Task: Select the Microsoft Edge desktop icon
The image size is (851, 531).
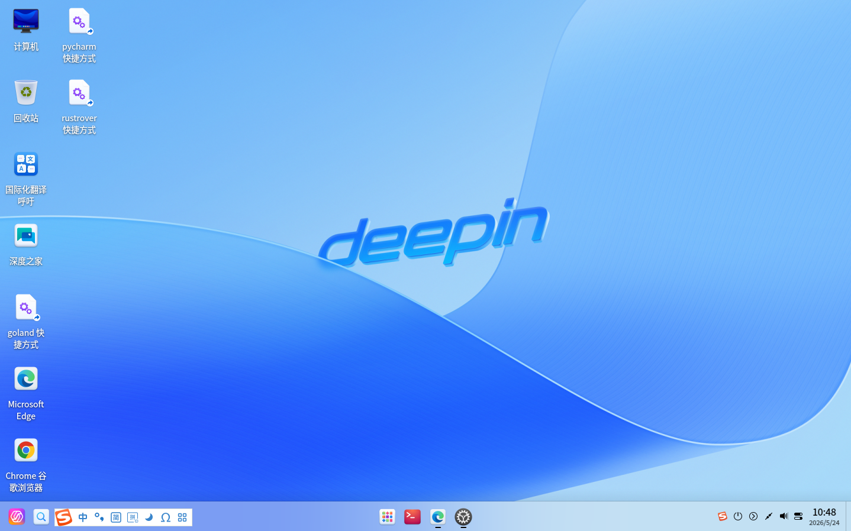Action: [26, 379]
